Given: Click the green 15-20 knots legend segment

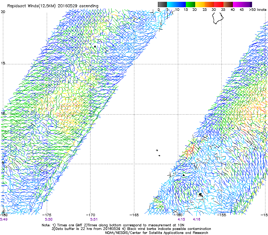Looking at the screenshot, I should [190, 4].
